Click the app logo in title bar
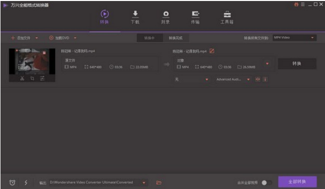Image resolution: width=325 pixels, height=189 pixels. tap(5, 5)
